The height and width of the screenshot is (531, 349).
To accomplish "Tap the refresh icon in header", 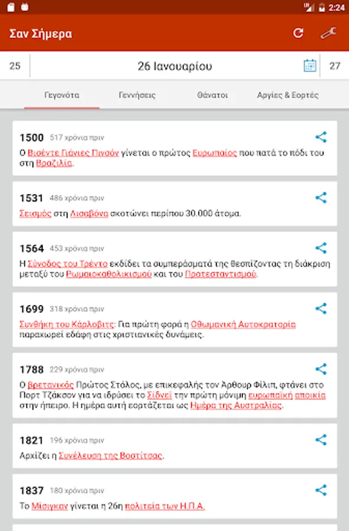I will click(298, 33).
